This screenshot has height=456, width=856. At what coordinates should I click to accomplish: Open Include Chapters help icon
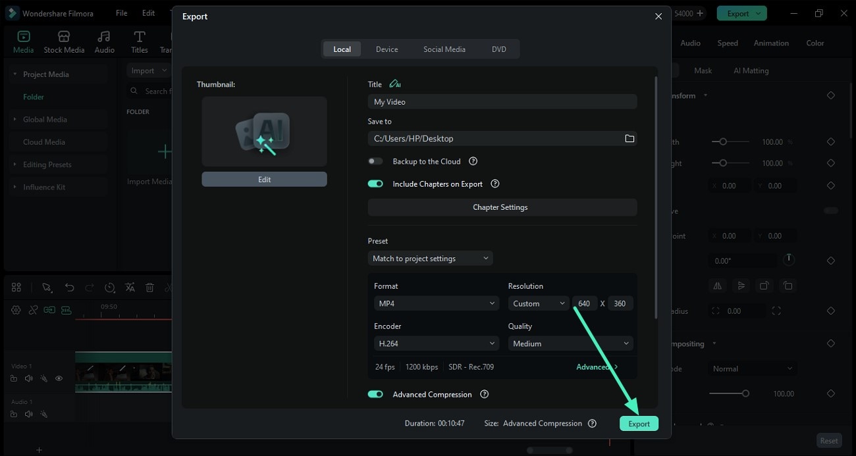click(x=495, y=184)
